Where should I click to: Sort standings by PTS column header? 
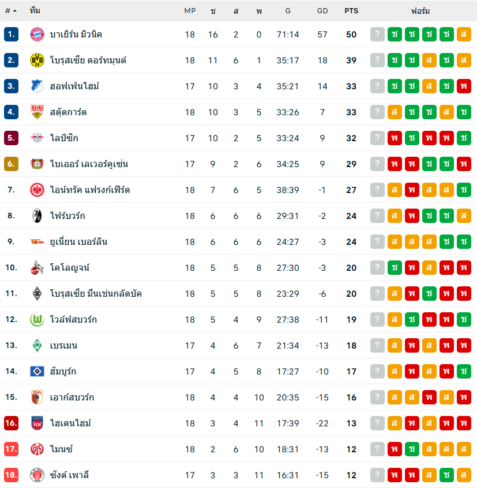point(351,11)
